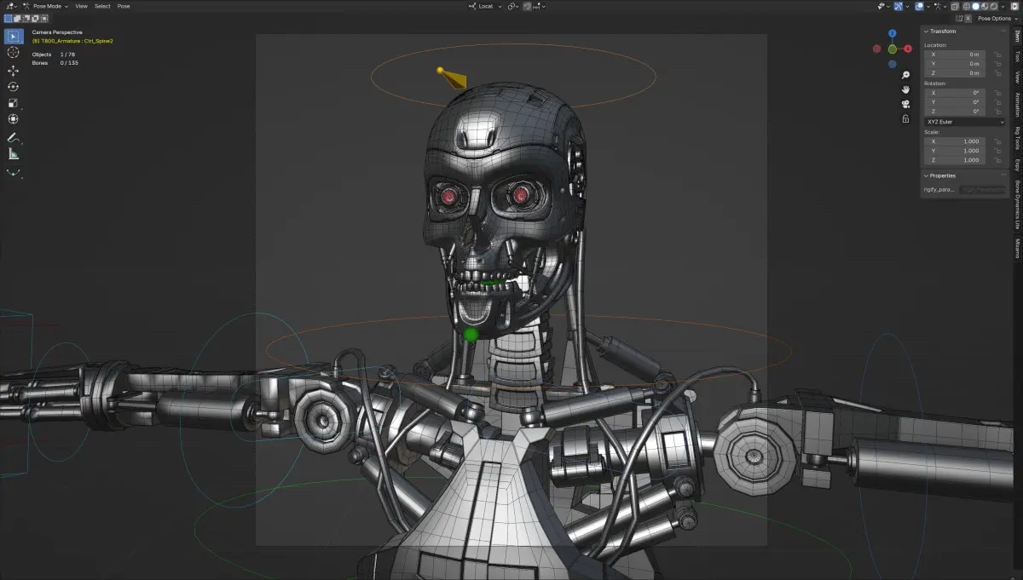The image size is (1023, 580).
Task: Toggle X-ray view in header
Action: tap(954, 7)
